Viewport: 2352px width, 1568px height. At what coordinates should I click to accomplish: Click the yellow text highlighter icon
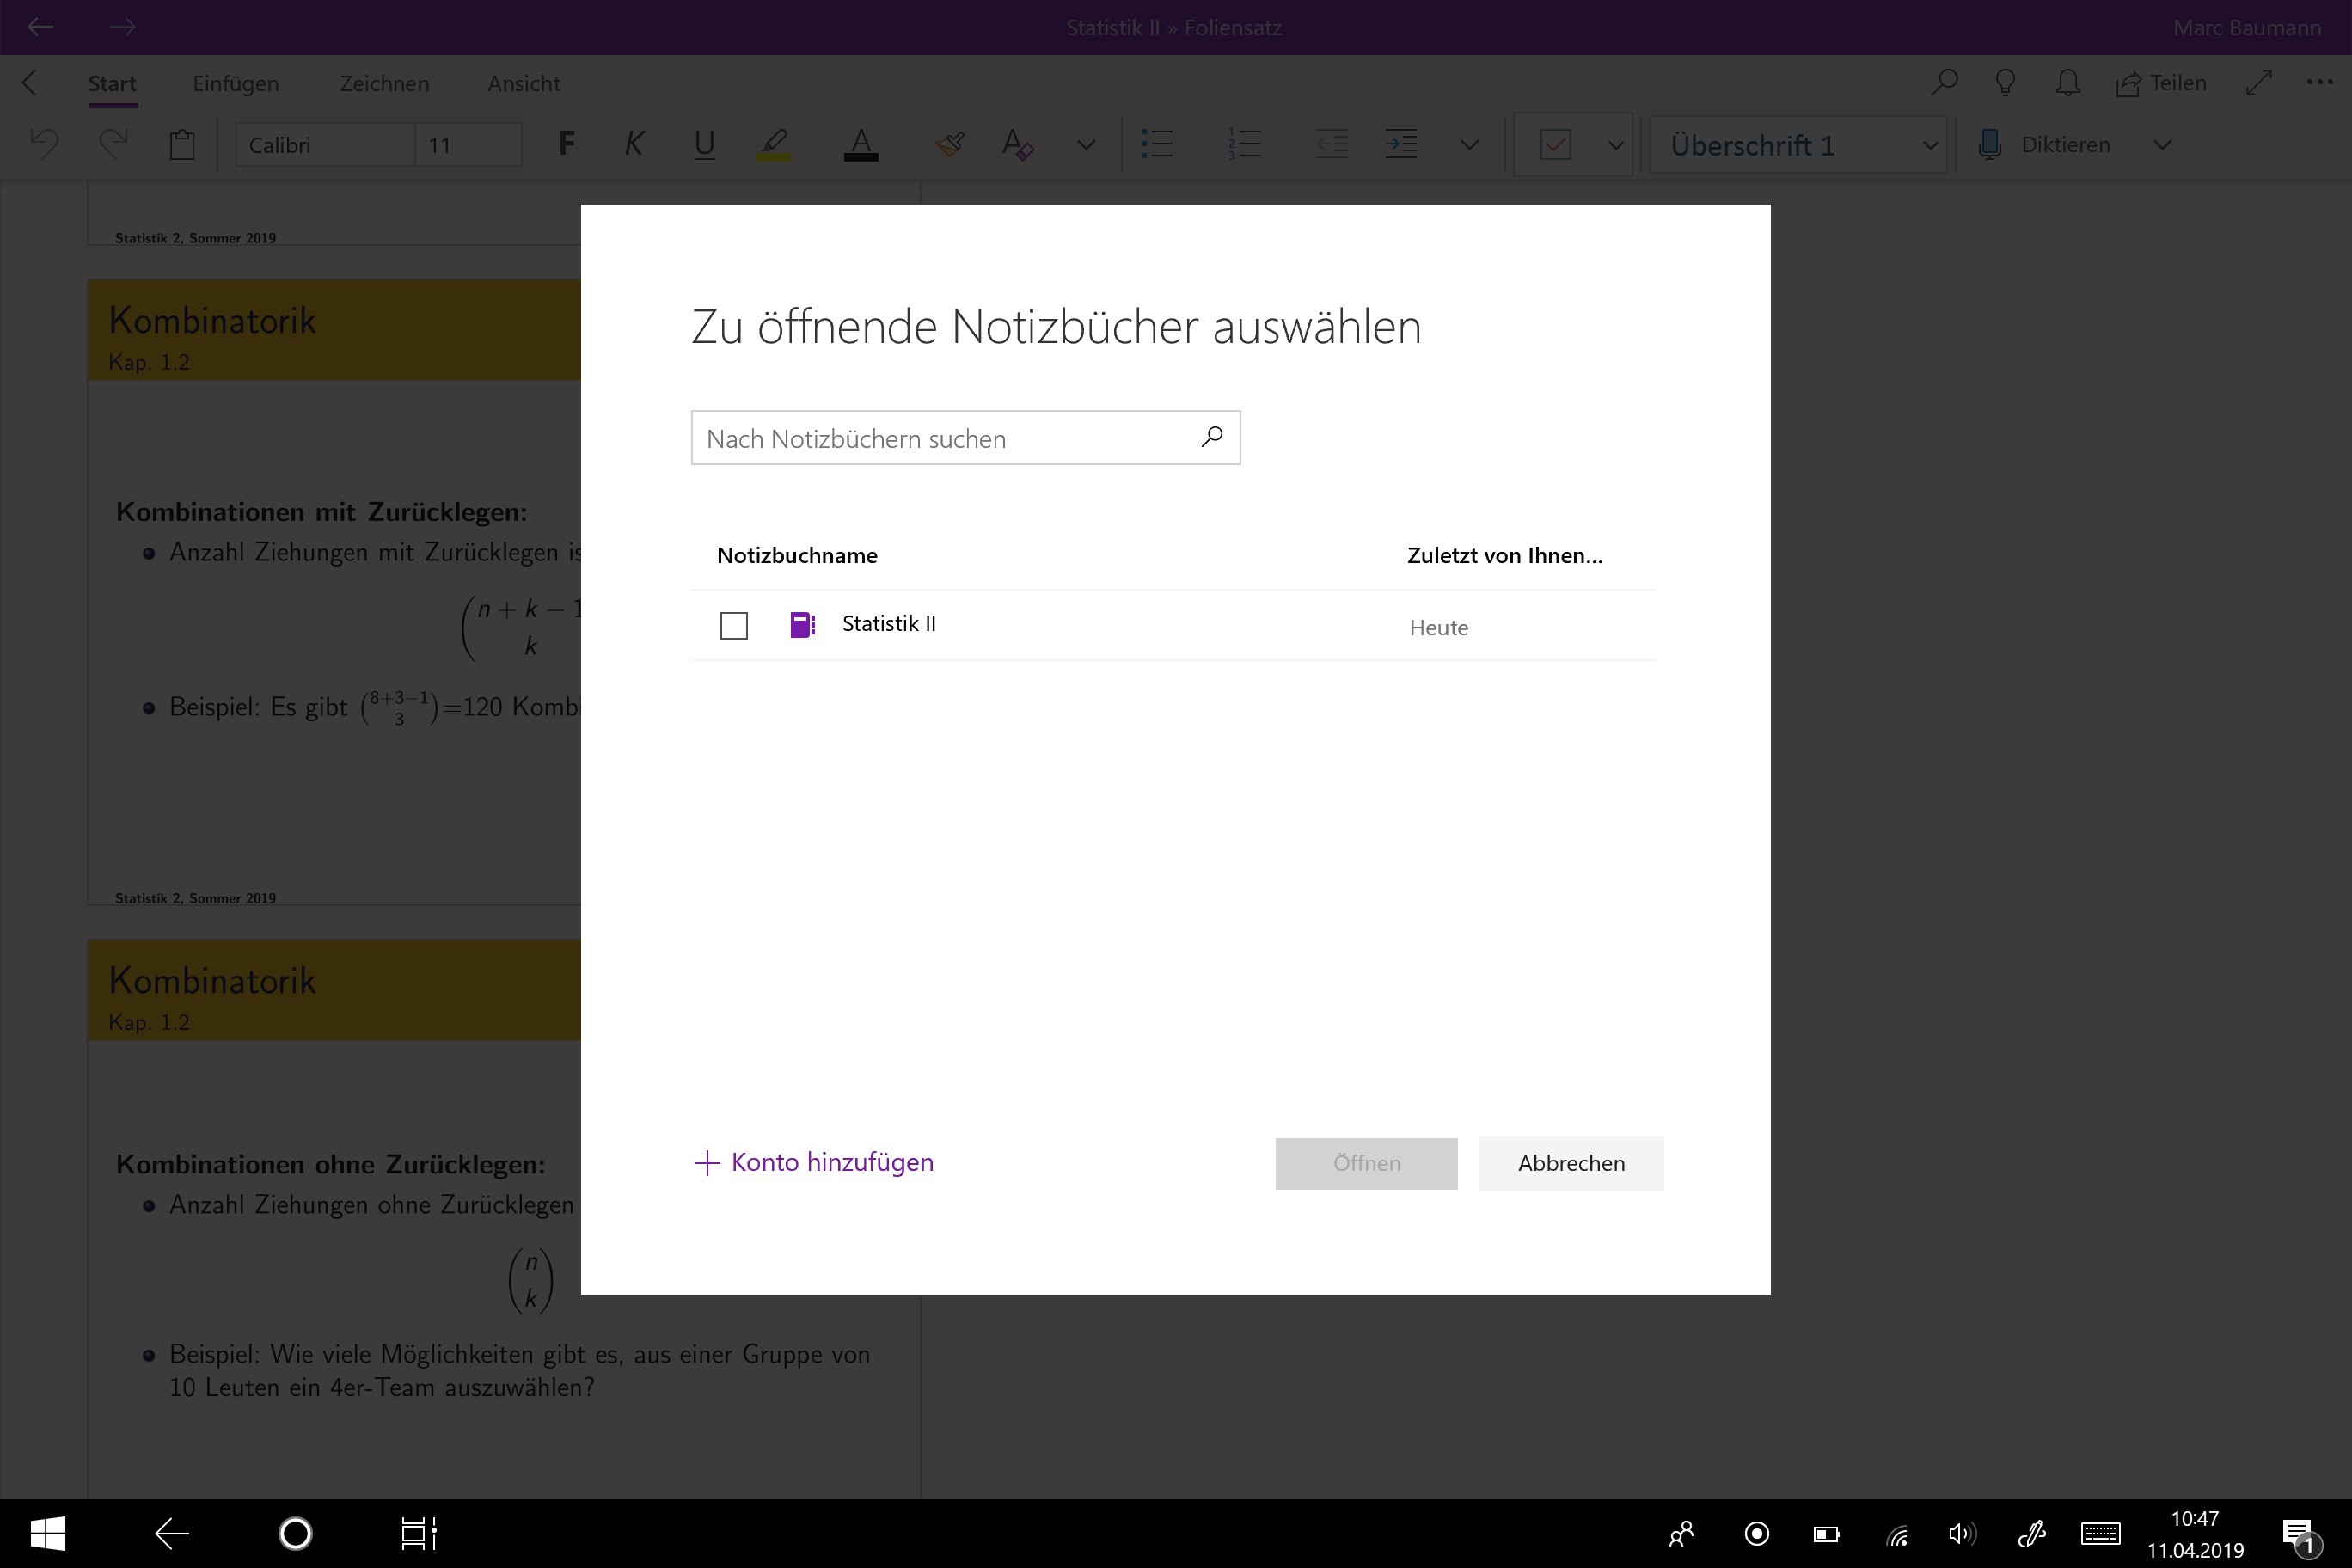(773, 145)
